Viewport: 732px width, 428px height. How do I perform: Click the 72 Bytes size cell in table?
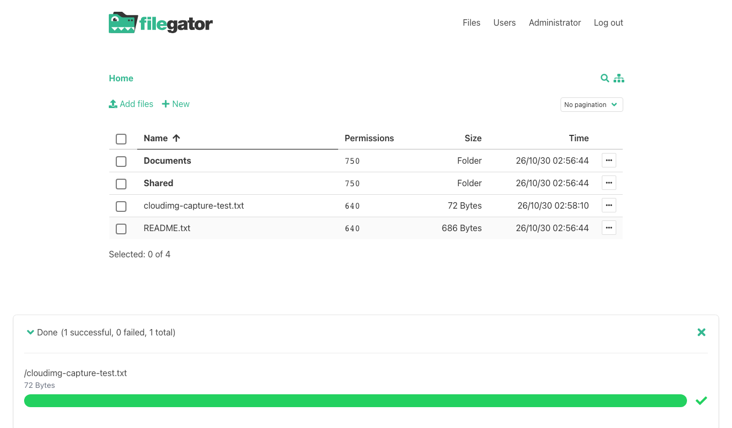click(465, 205)
